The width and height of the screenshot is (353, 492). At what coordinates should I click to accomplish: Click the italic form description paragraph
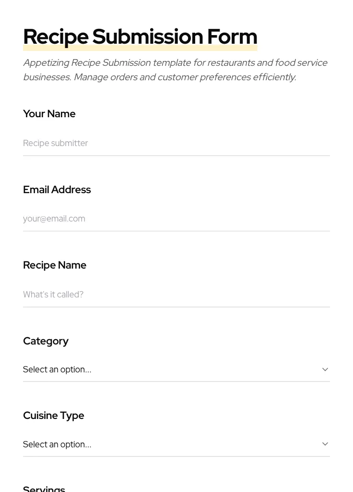point(176,70)
